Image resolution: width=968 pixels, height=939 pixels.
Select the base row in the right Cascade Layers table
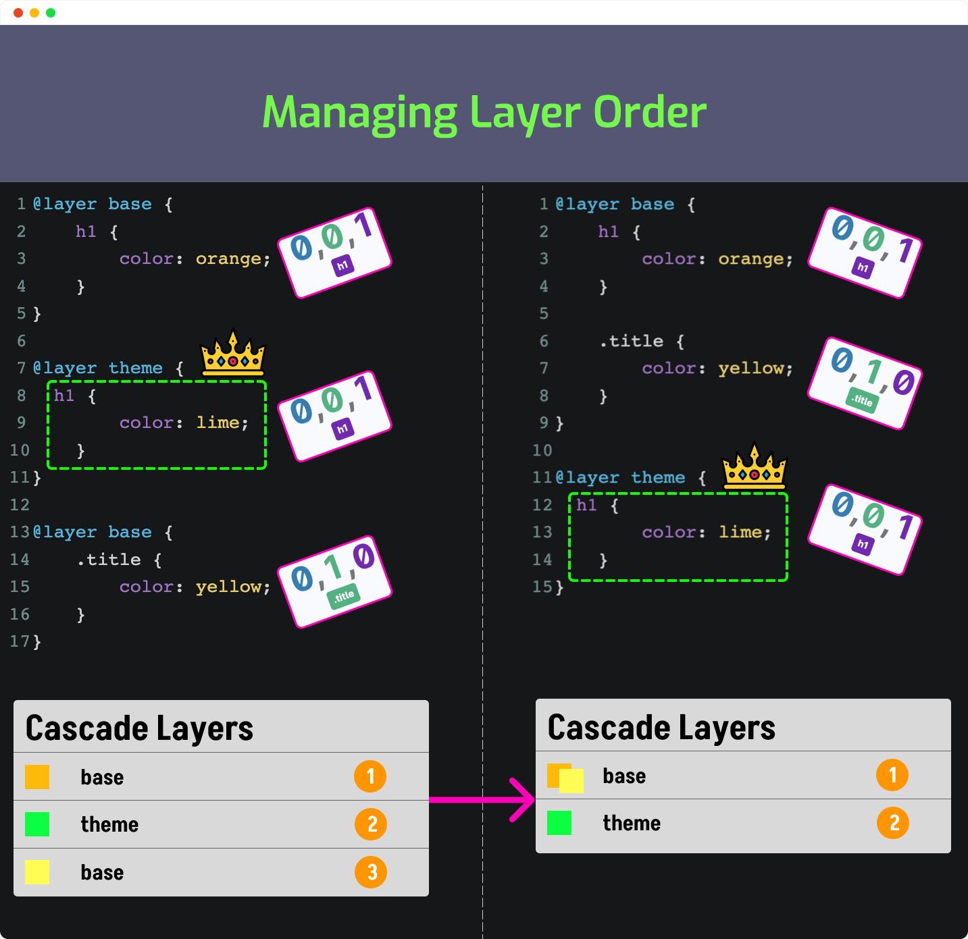(x=743, y=775)
